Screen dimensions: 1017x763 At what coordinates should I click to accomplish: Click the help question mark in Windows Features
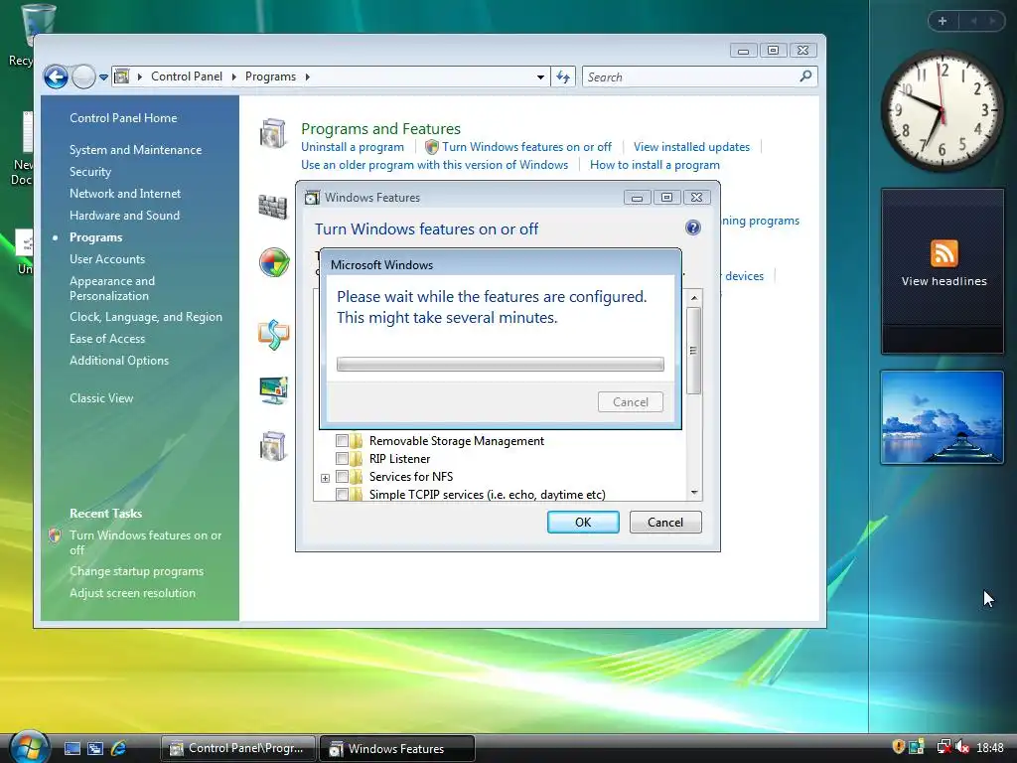tap(692, 228)
